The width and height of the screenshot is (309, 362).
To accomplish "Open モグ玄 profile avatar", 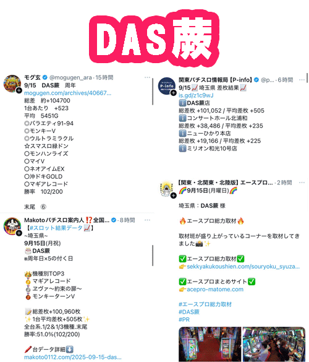I will tap(12, 84).
